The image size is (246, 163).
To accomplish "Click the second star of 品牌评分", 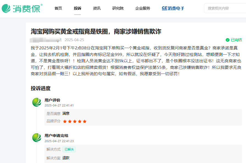I will 70,121.
